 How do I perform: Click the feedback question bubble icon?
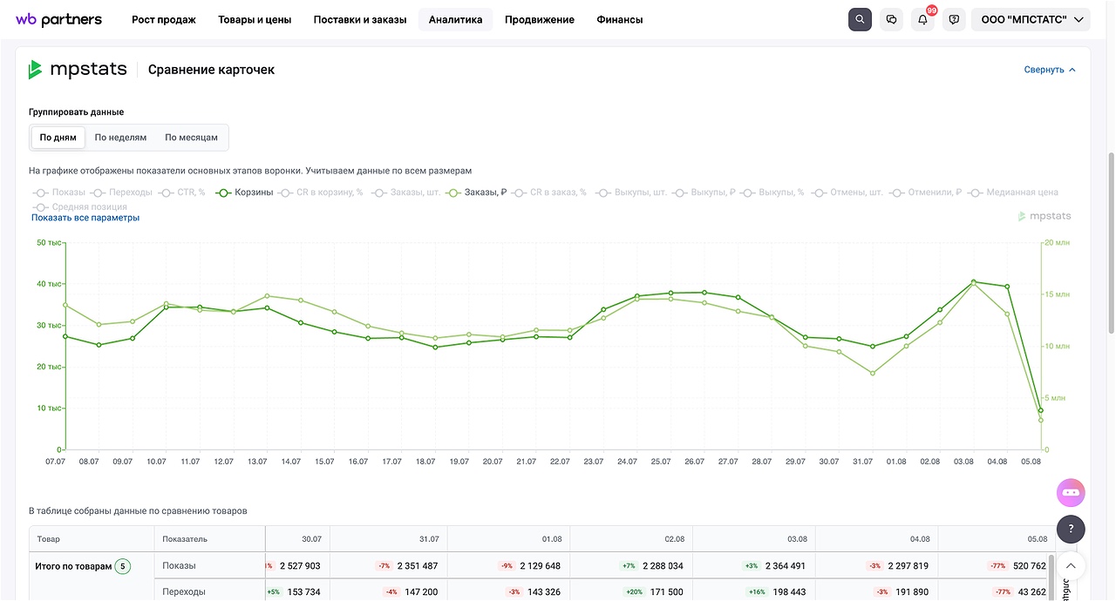pos(954,19)
